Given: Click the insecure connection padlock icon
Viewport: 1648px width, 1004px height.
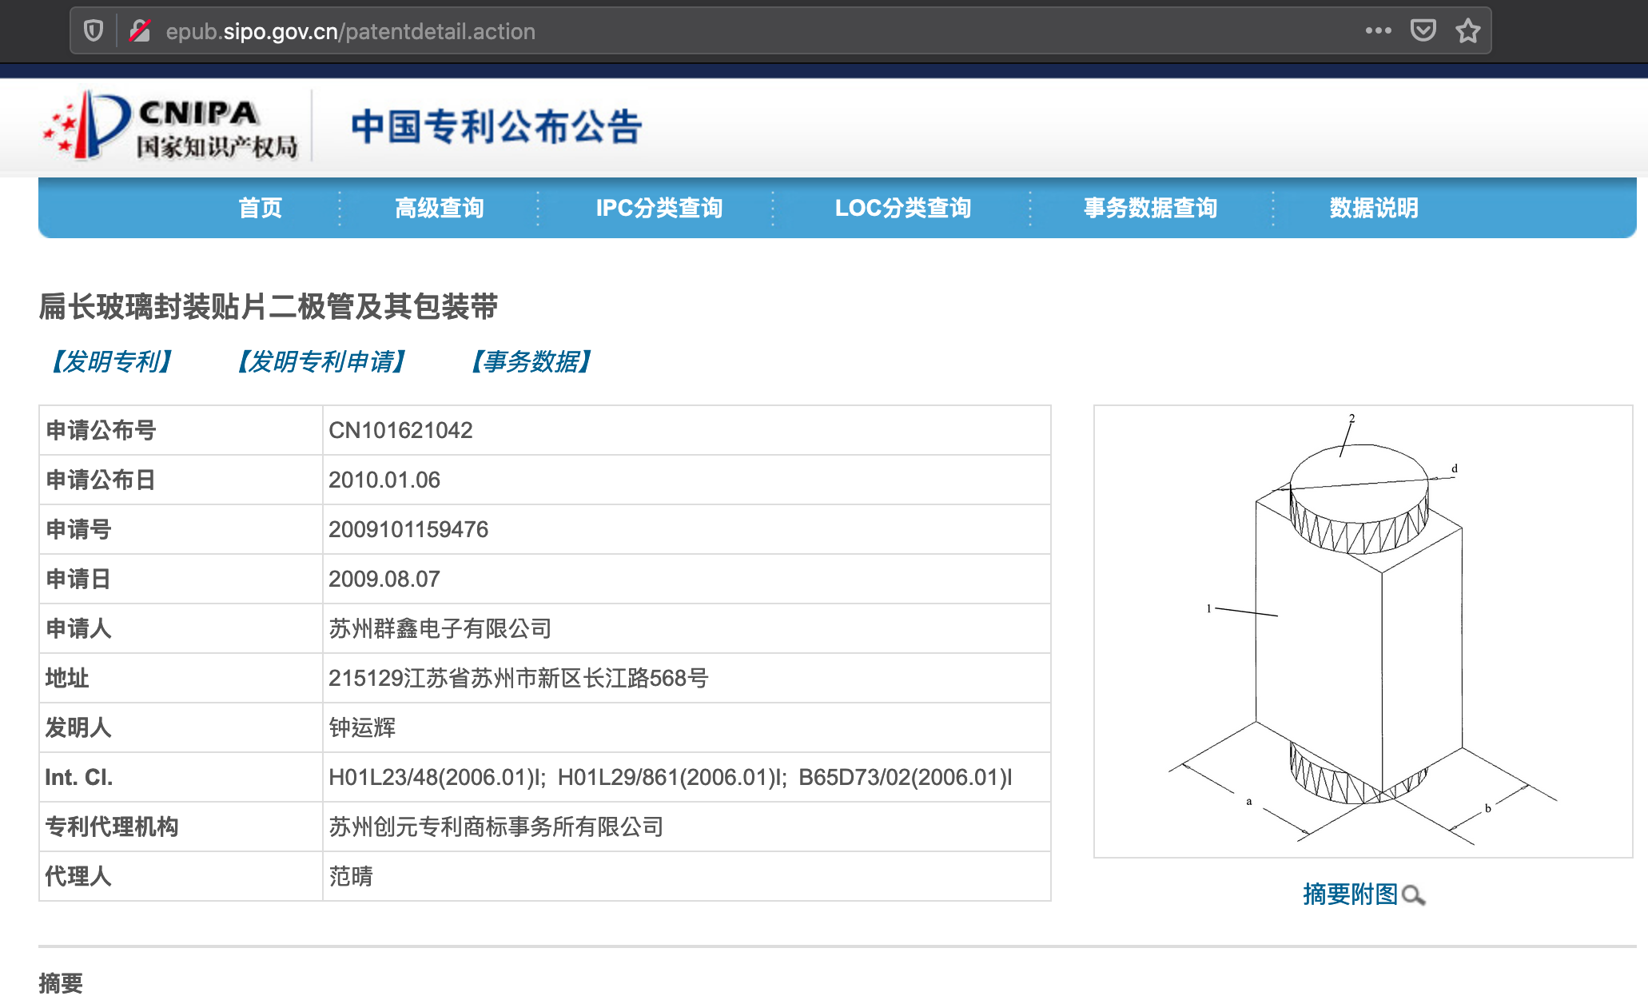Looking at the screenshot, I should tap(141, 31).
